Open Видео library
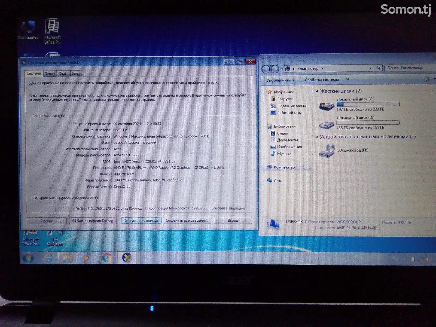Viewport: 436px width, 327px height. point(279,133)
